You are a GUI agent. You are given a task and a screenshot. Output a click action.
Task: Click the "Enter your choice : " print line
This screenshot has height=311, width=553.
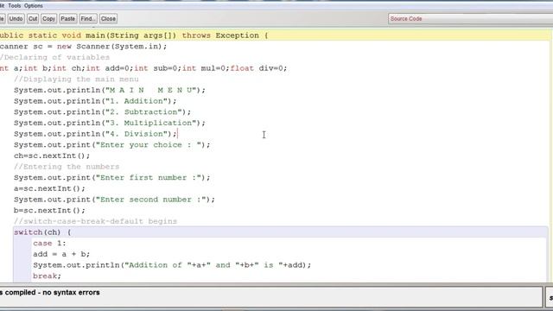111,144
